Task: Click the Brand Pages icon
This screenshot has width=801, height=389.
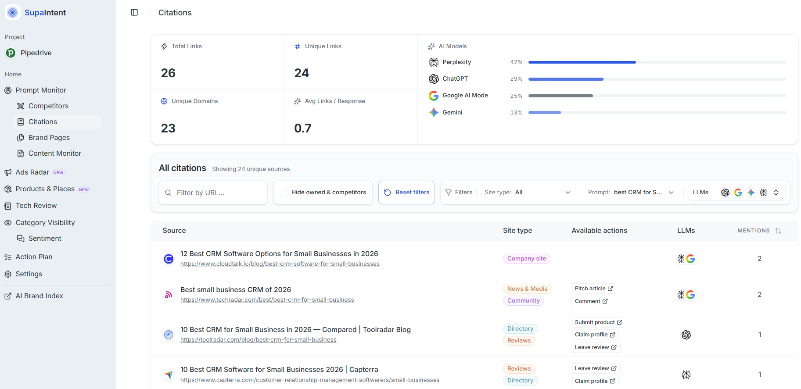Action: (x=21, y=138)
